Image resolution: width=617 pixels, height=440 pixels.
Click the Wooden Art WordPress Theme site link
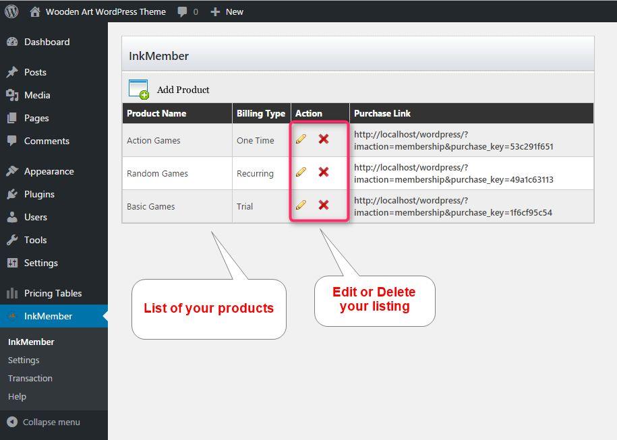(105, 12)
